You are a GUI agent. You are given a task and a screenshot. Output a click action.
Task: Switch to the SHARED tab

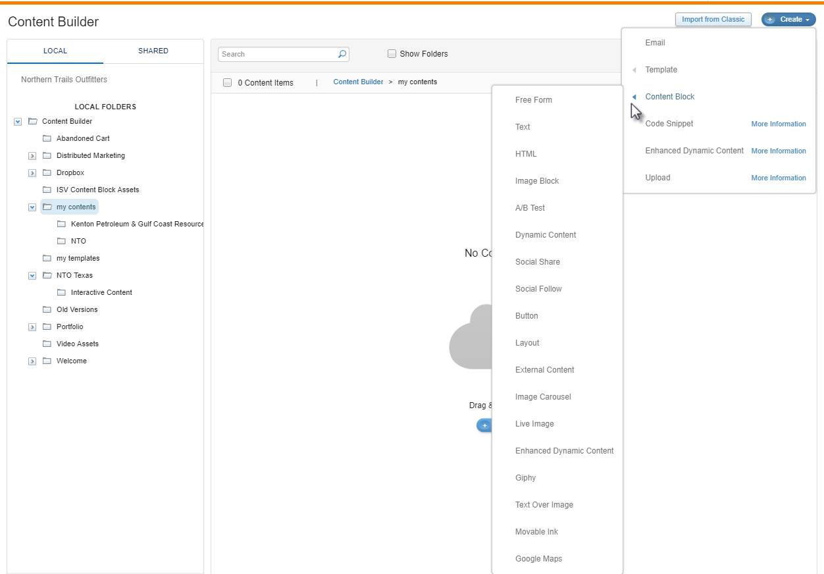click(x=153, y=51)
